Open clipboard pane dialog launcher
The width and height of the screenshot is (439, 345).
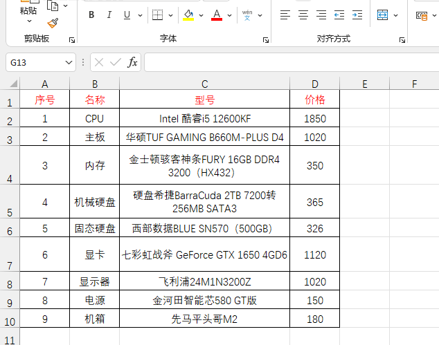72,40
